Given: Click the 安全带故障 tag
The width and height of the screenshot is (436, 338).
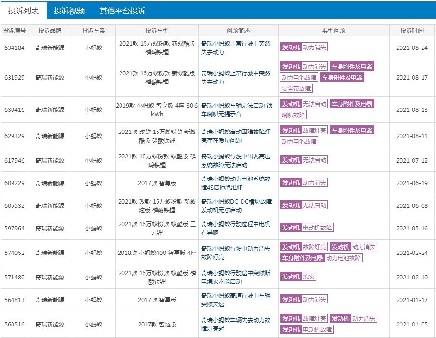Looking at the screenshot, I should click(296, 89).
